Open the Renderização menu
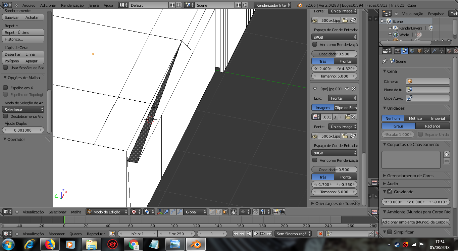Image resolution: width=458 pixels, height=251 pixels. pos(72,5)
